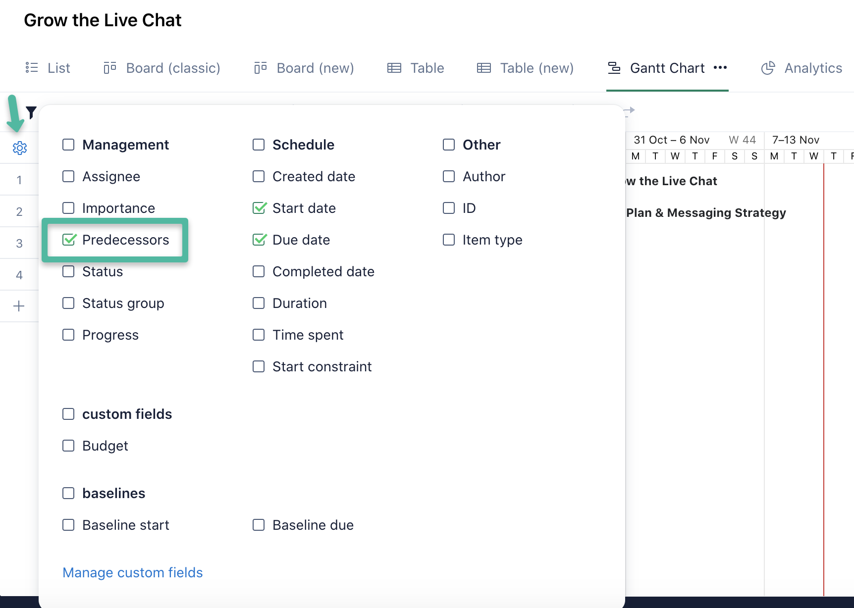Click the Table (new) grid icon
The width and height of the screenshot is (854, 608).
coord(483,68)
